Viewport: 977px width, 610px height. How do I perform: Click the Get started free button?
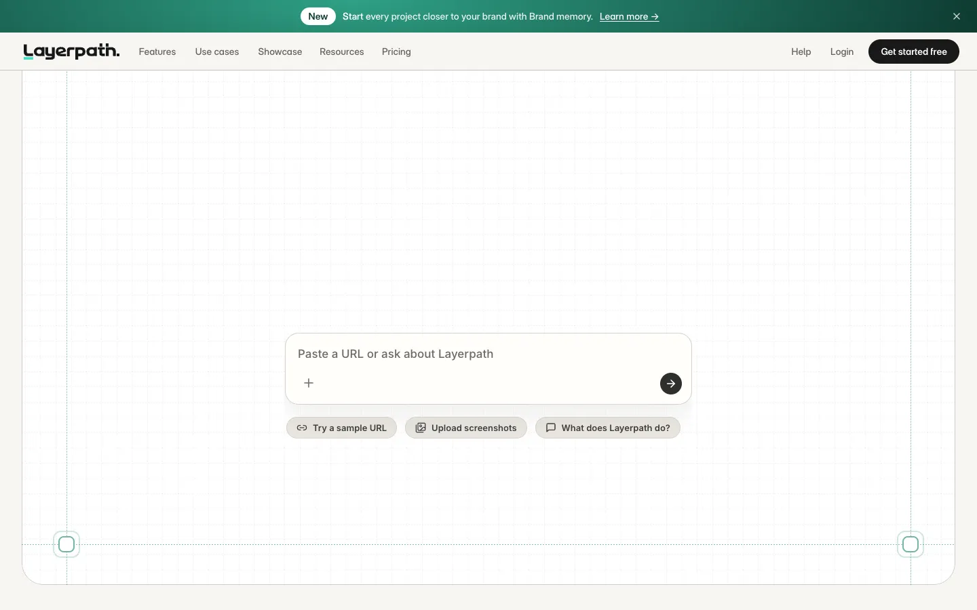(x=914, y=52)
